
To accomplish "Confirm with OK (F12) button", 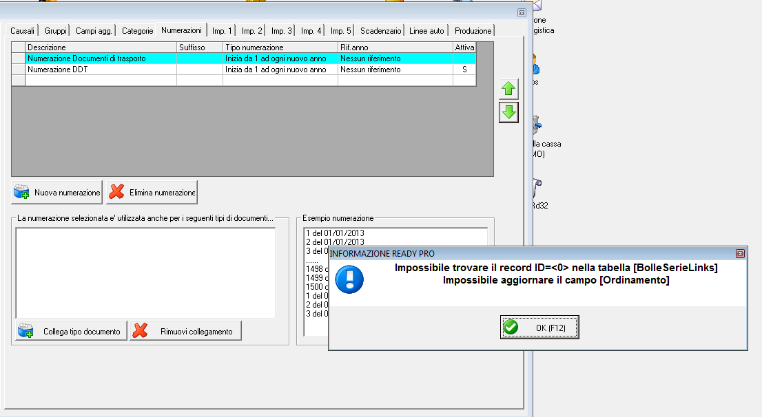I will tap(539, 327).
